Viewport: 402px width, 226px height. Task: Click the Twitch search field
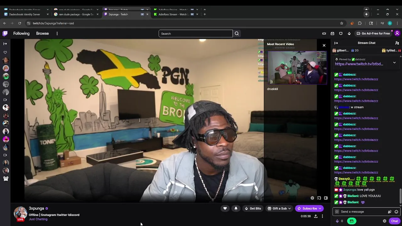[x=195, y=34]
